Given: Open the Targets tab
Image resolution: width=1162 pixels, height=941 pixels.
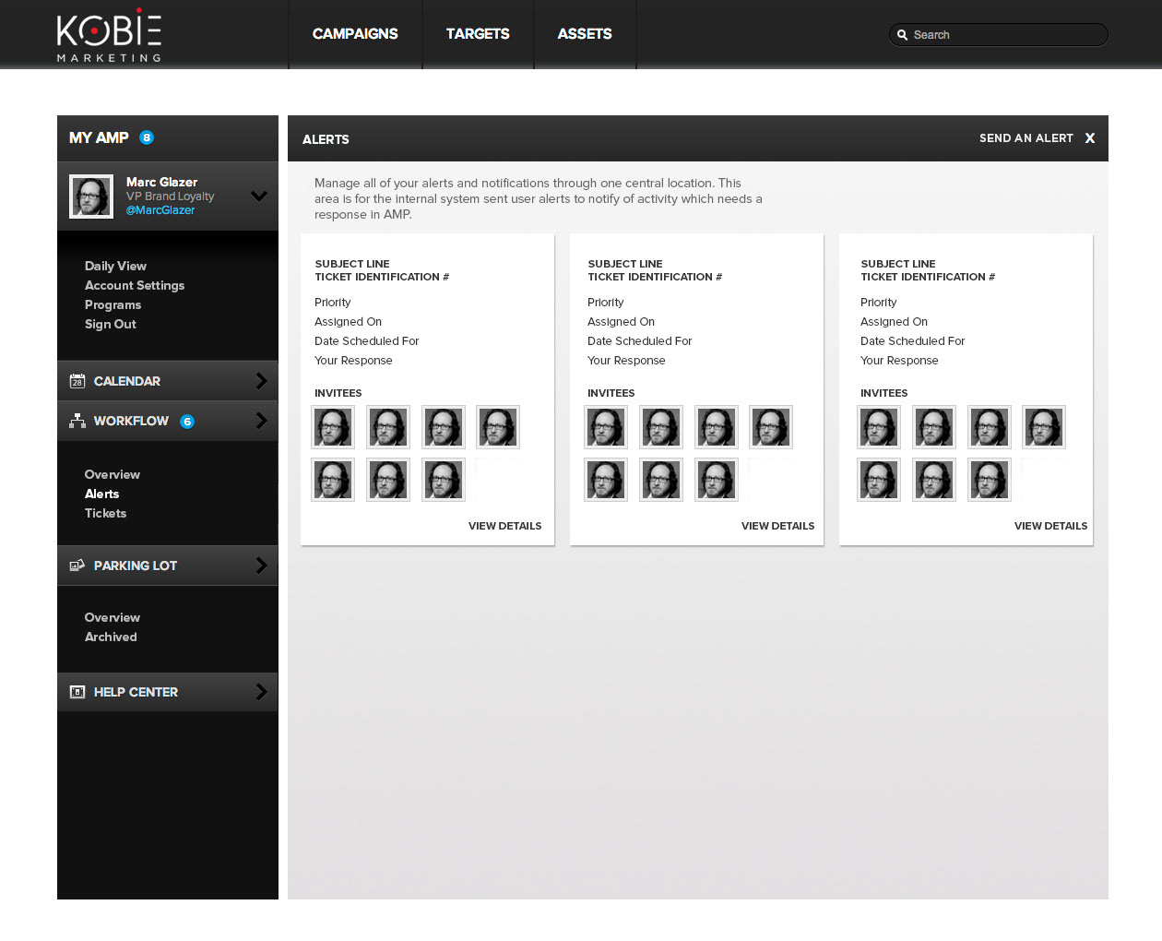Looking at the screenshot, I should (x=478, y=34).
